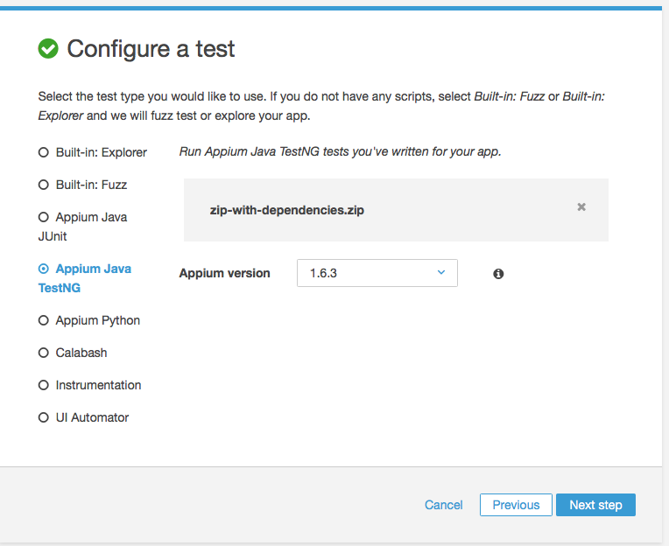Click the Configure a test heading
The image size is (669, 546).
click(x=151, y=49)
